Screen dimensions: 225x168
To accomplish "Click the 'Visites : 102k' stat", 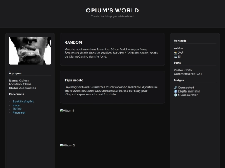I will click(183, 70).
